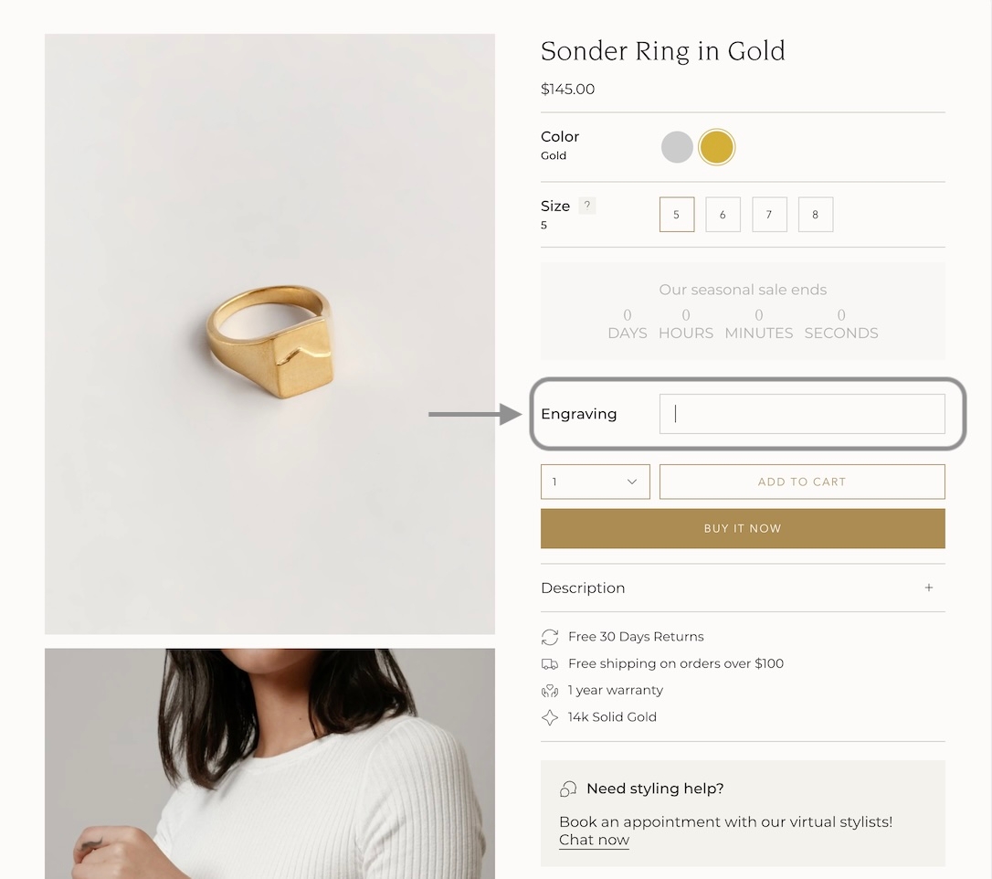The width and height of the screenshot is (992, 879).
Task: Expand the Description section
Action: (583, 588)
